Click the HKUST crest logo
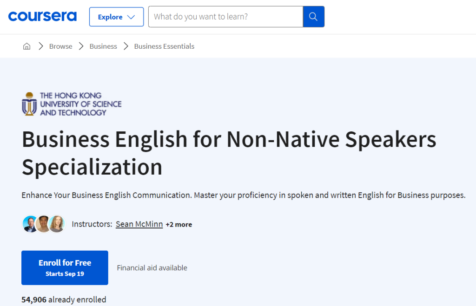This screenshot has width=476, height=306. 29,104
